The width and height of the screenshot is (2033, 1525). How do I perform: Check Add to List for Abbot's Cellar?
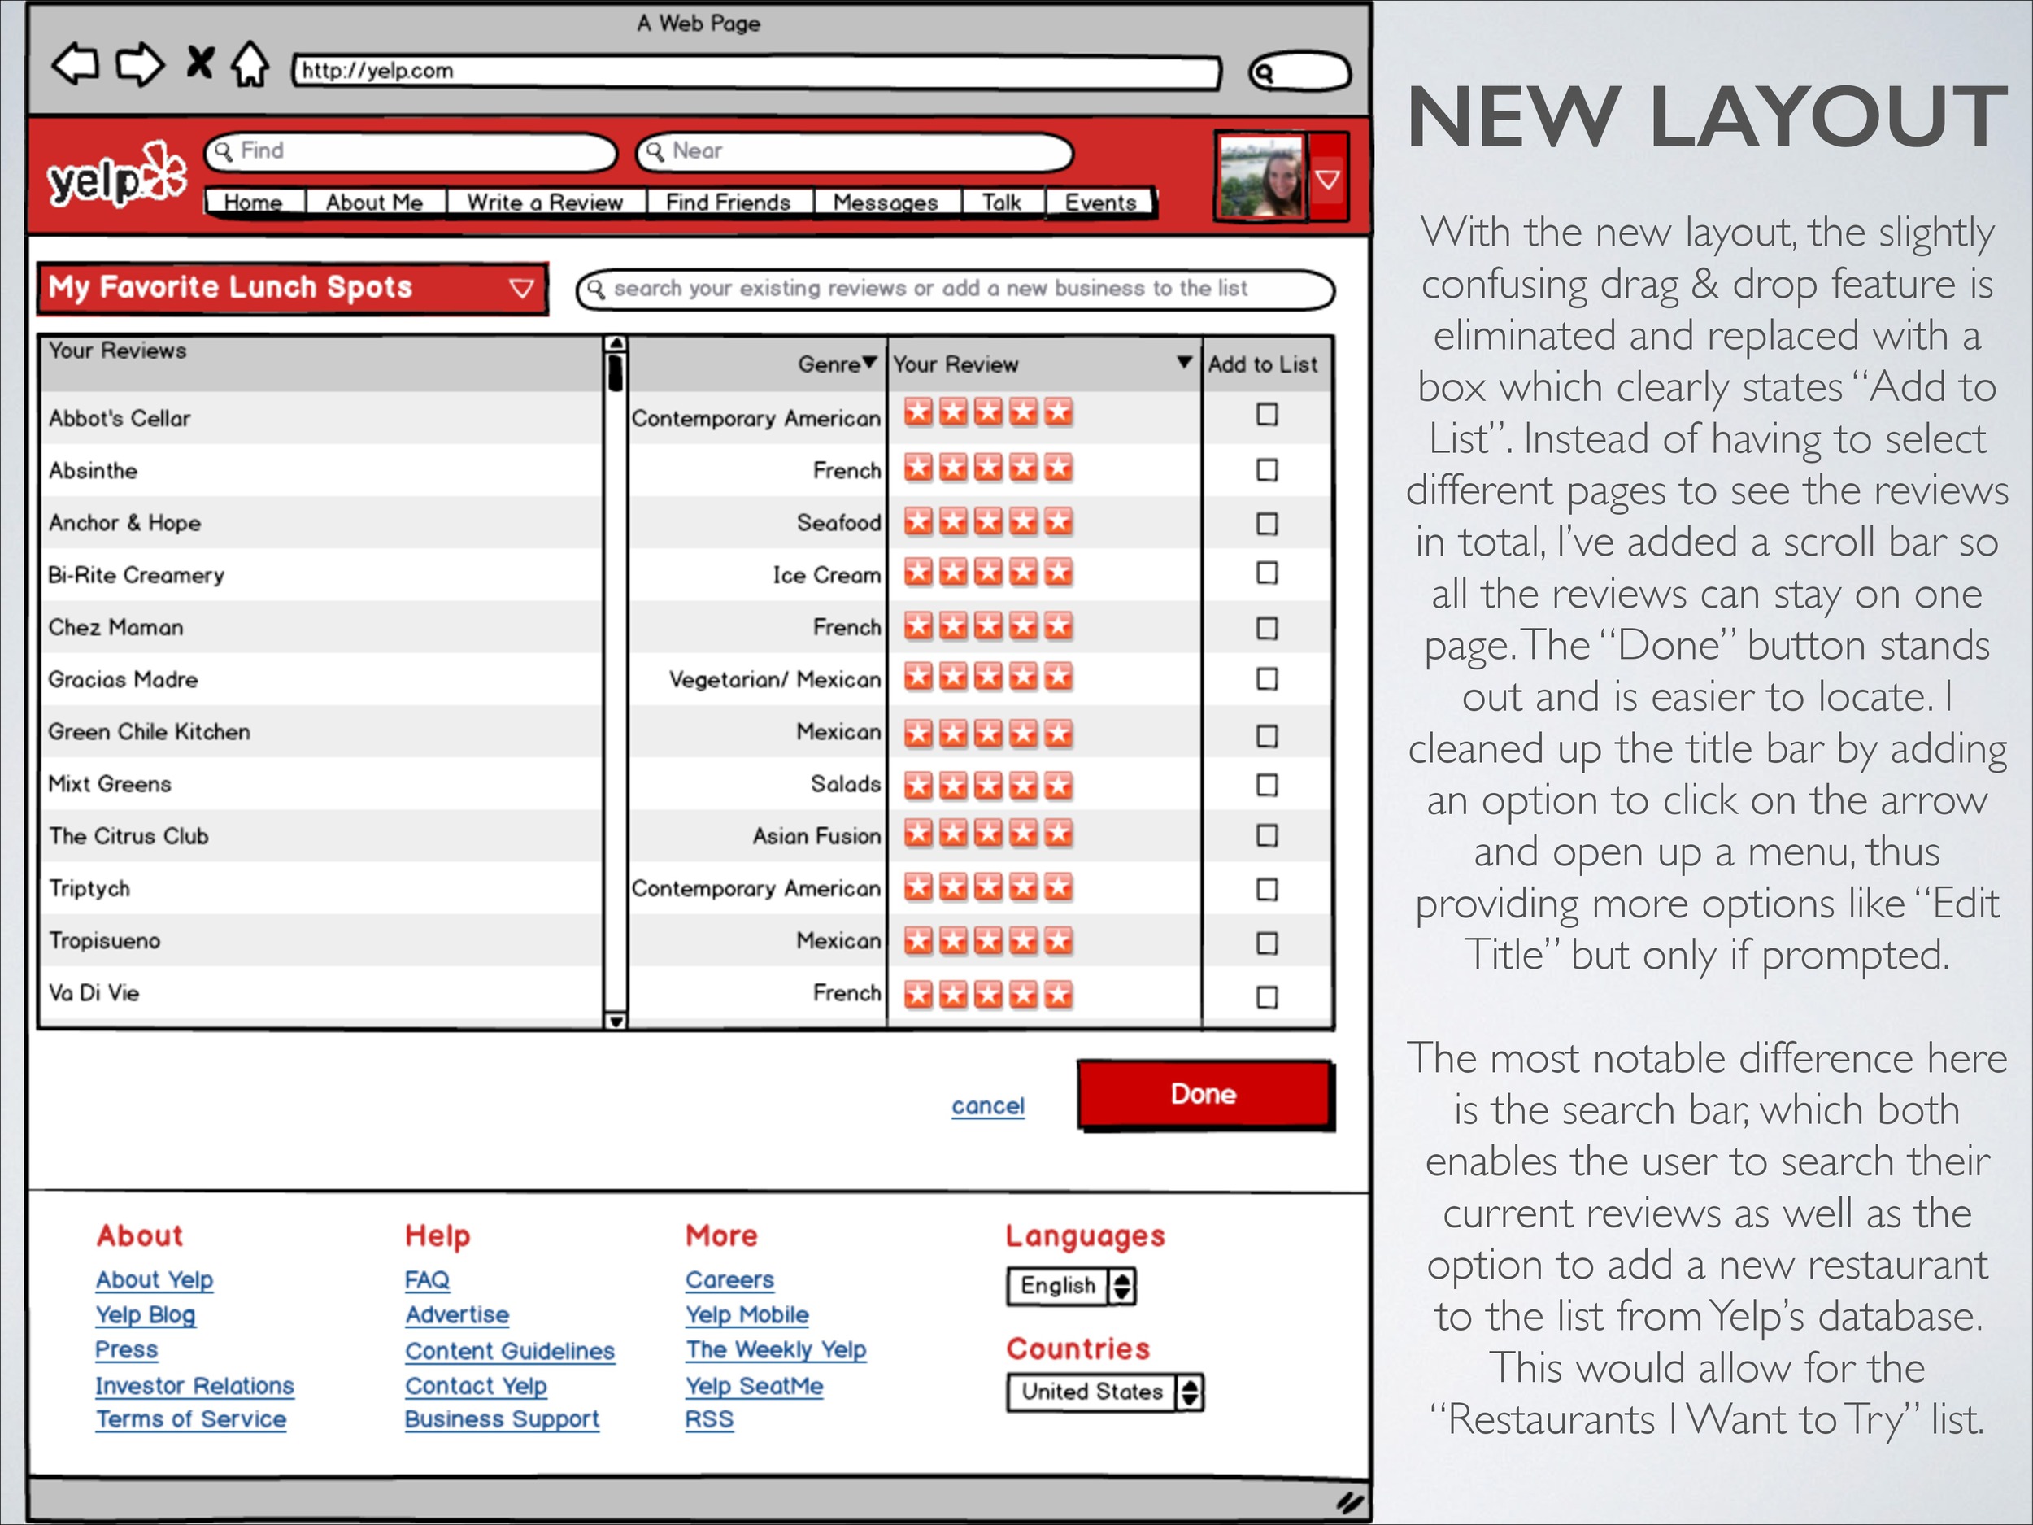click(x=1266, y=415)
